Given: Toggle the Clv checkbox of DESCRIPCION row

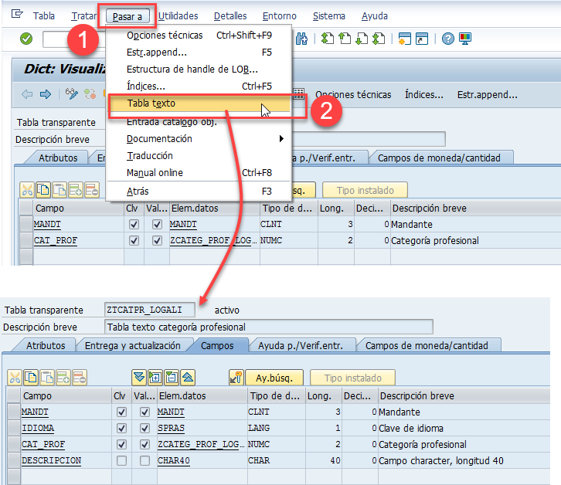Looking at the screenshot, I should [x=121, y=460].
